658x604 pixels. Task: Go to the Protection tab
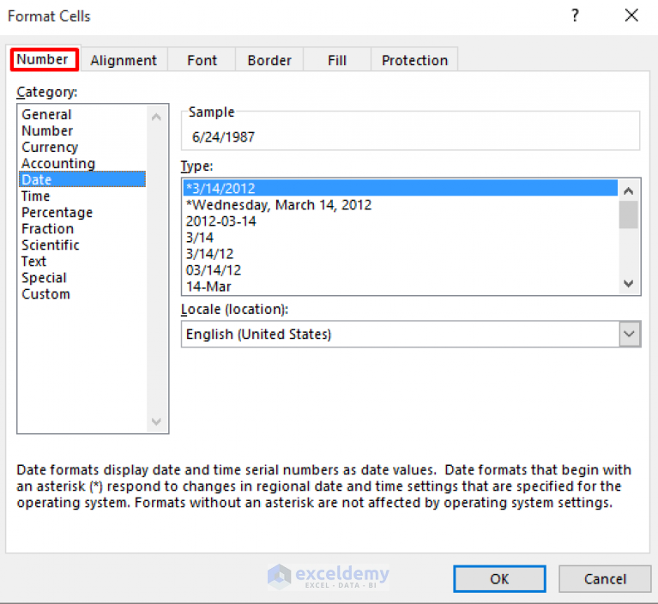(414, 60)
